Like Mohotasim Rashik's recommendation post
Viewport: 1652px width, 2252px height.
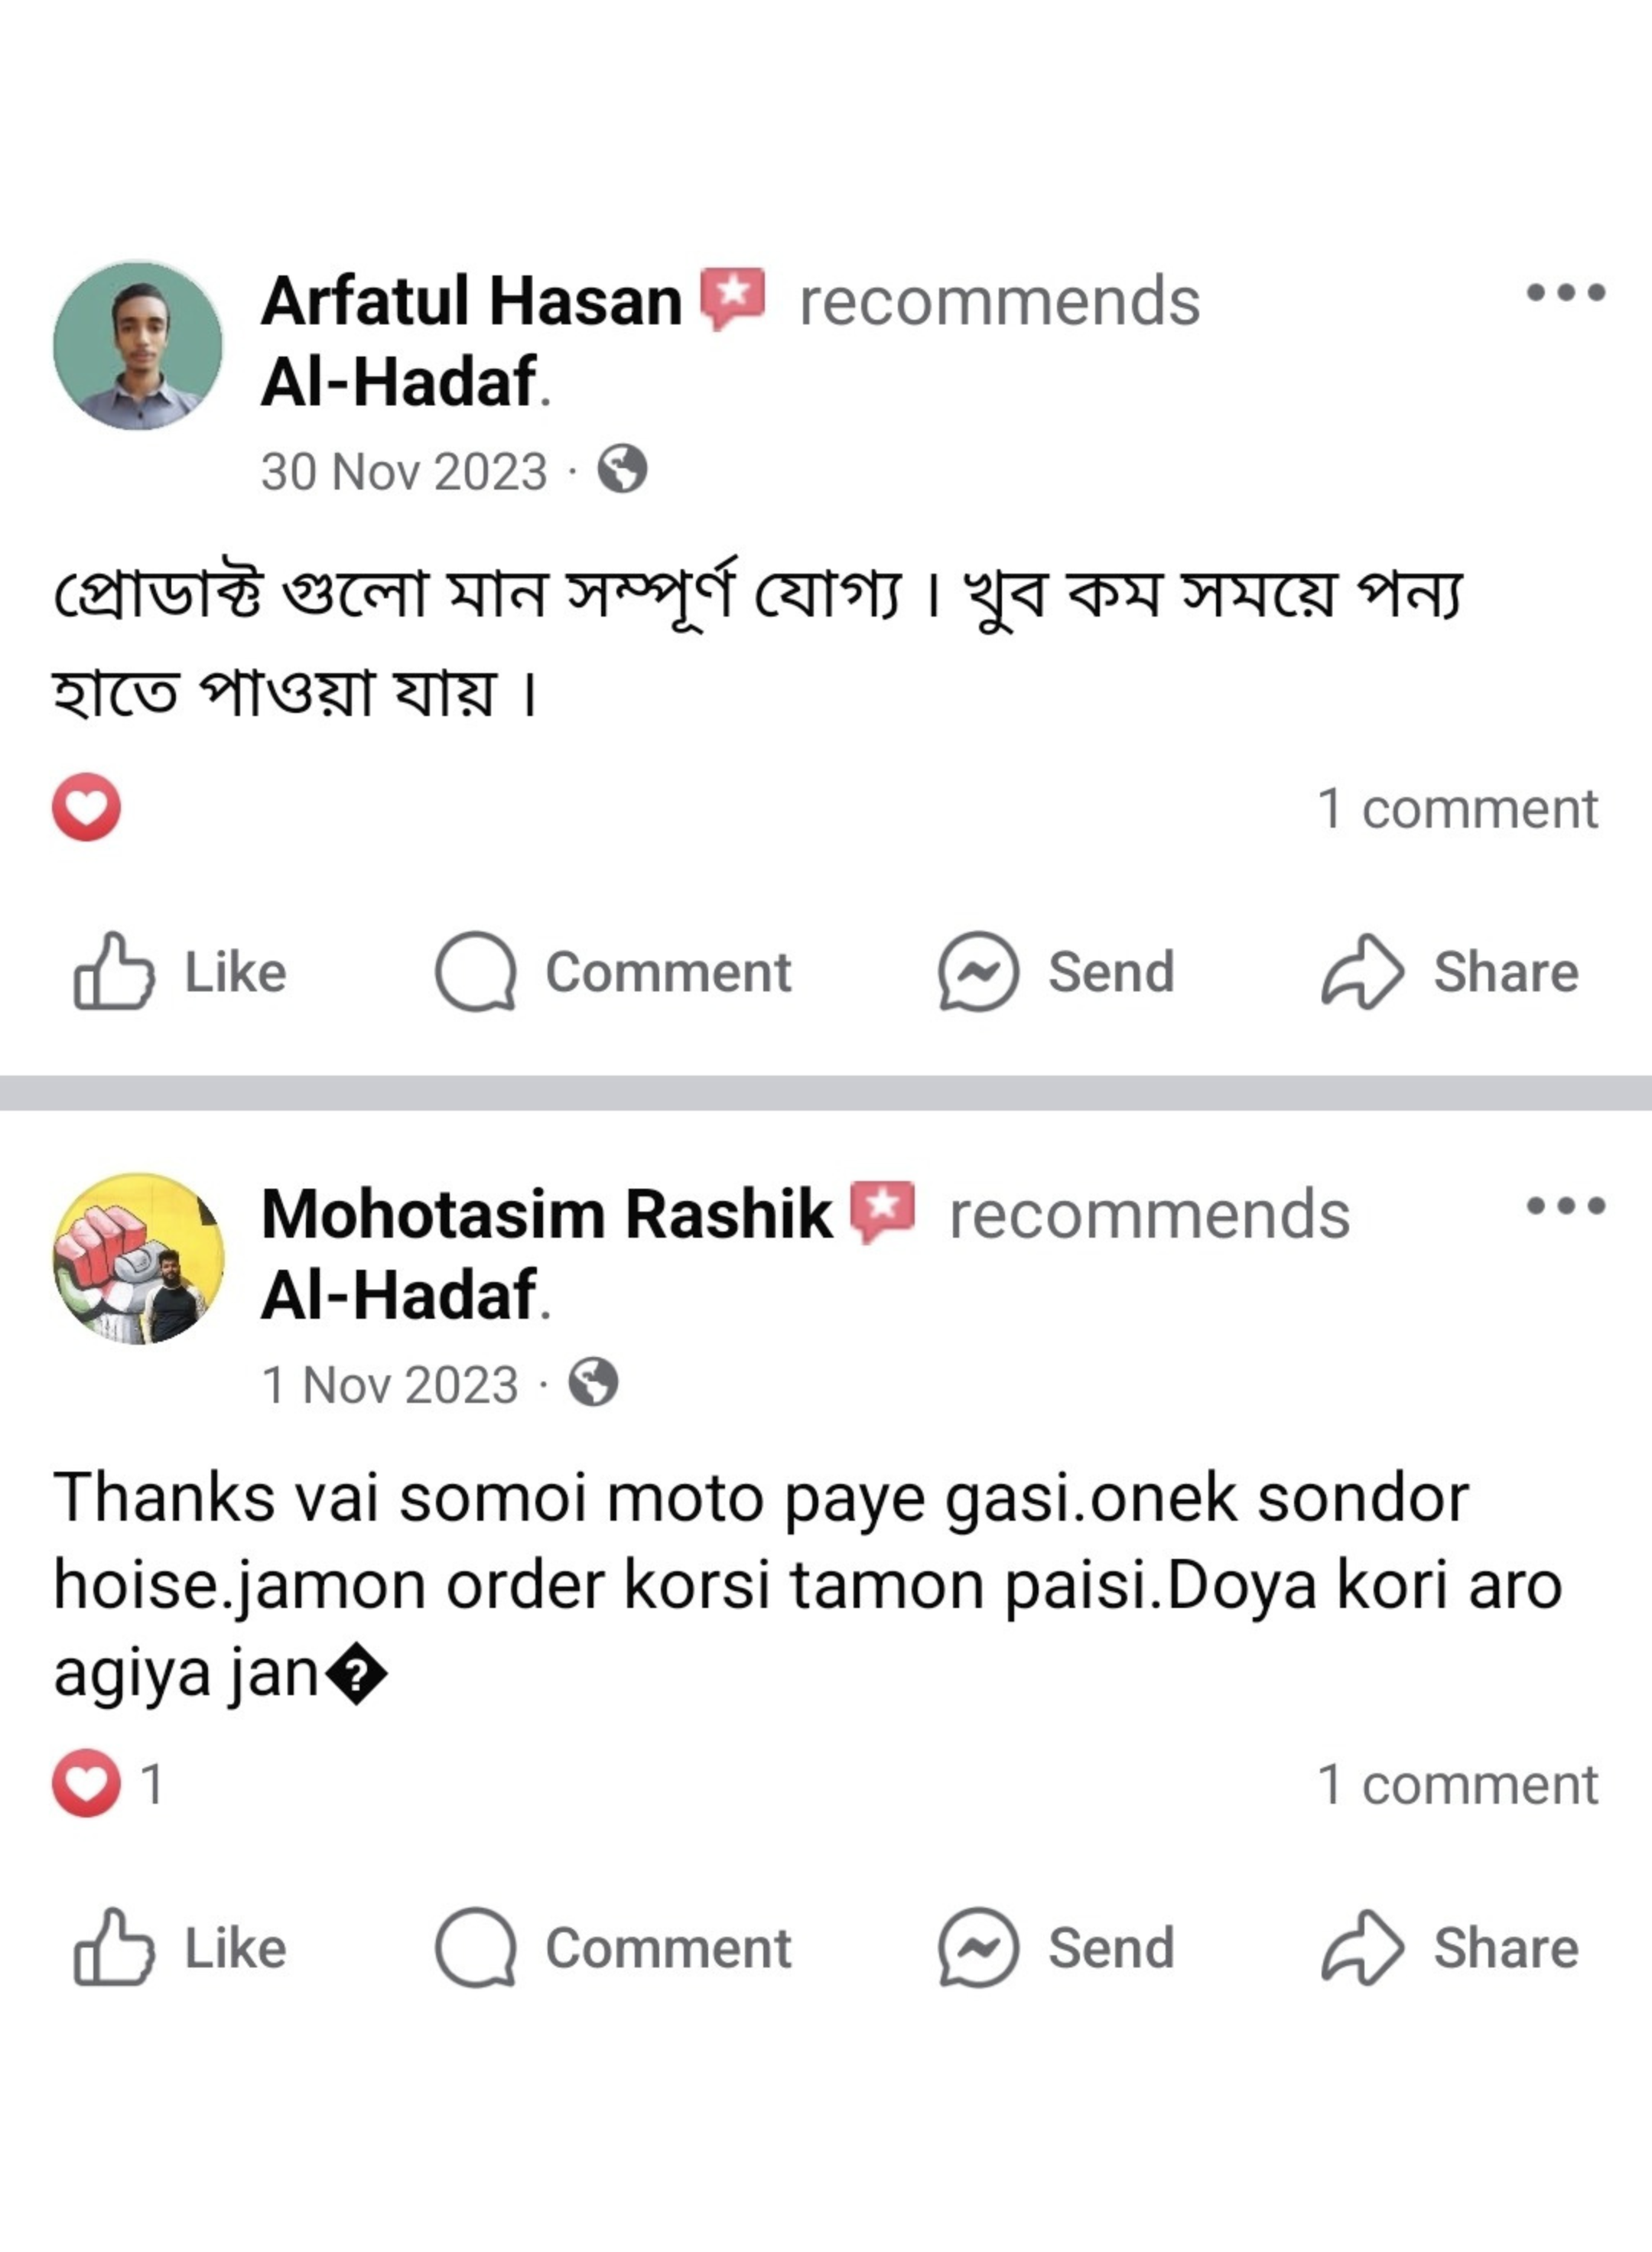[180, 1948]
